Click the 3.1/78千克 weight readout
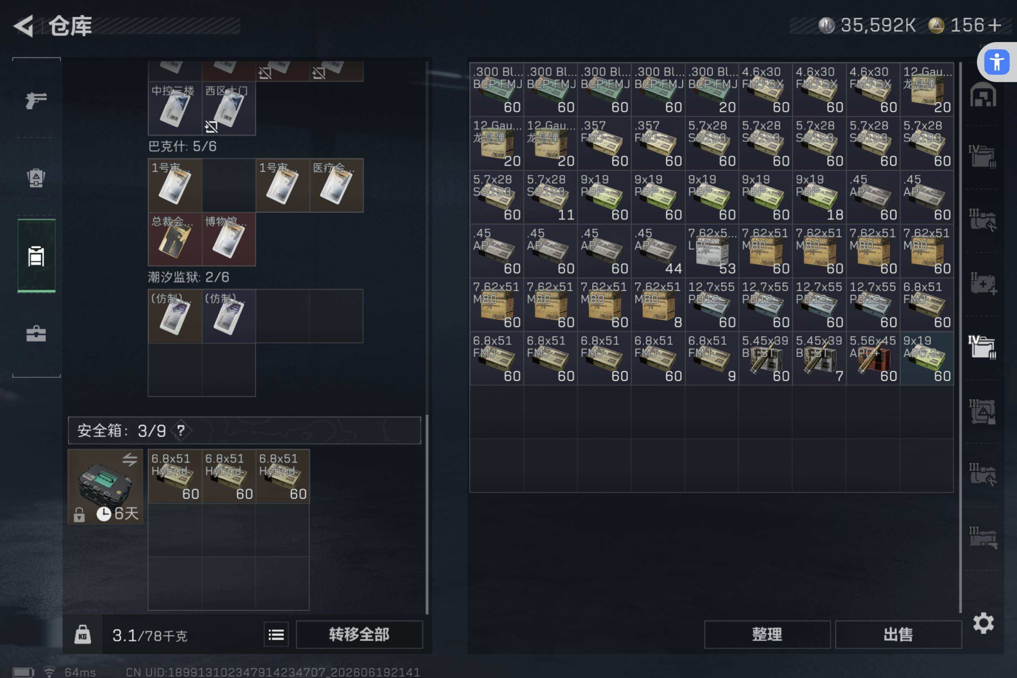The height and width of the screenshot is (678, 1017). coord(150,635)
